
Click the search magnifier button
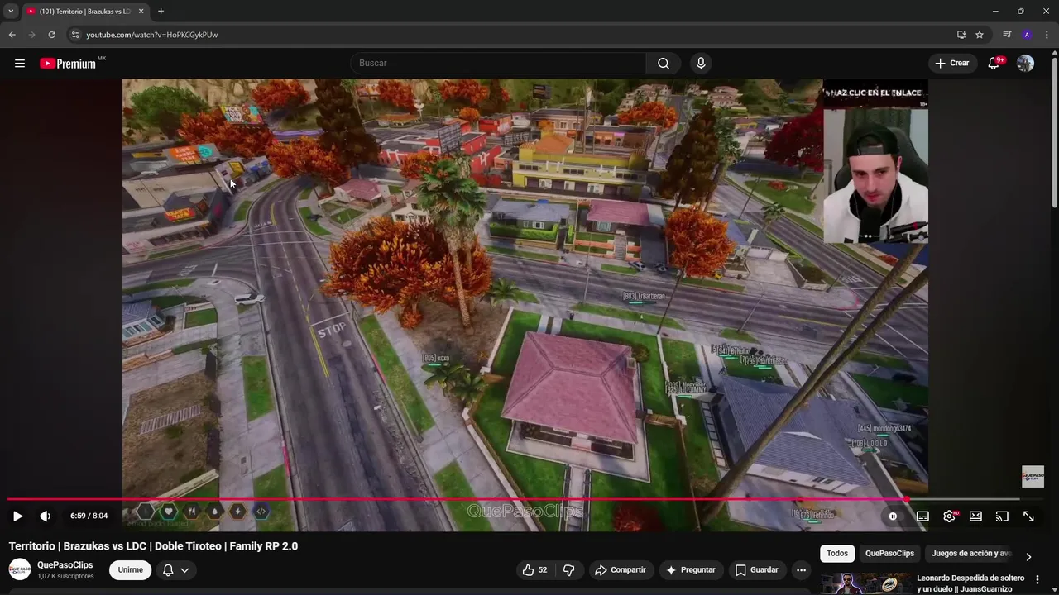click(664, 64)
